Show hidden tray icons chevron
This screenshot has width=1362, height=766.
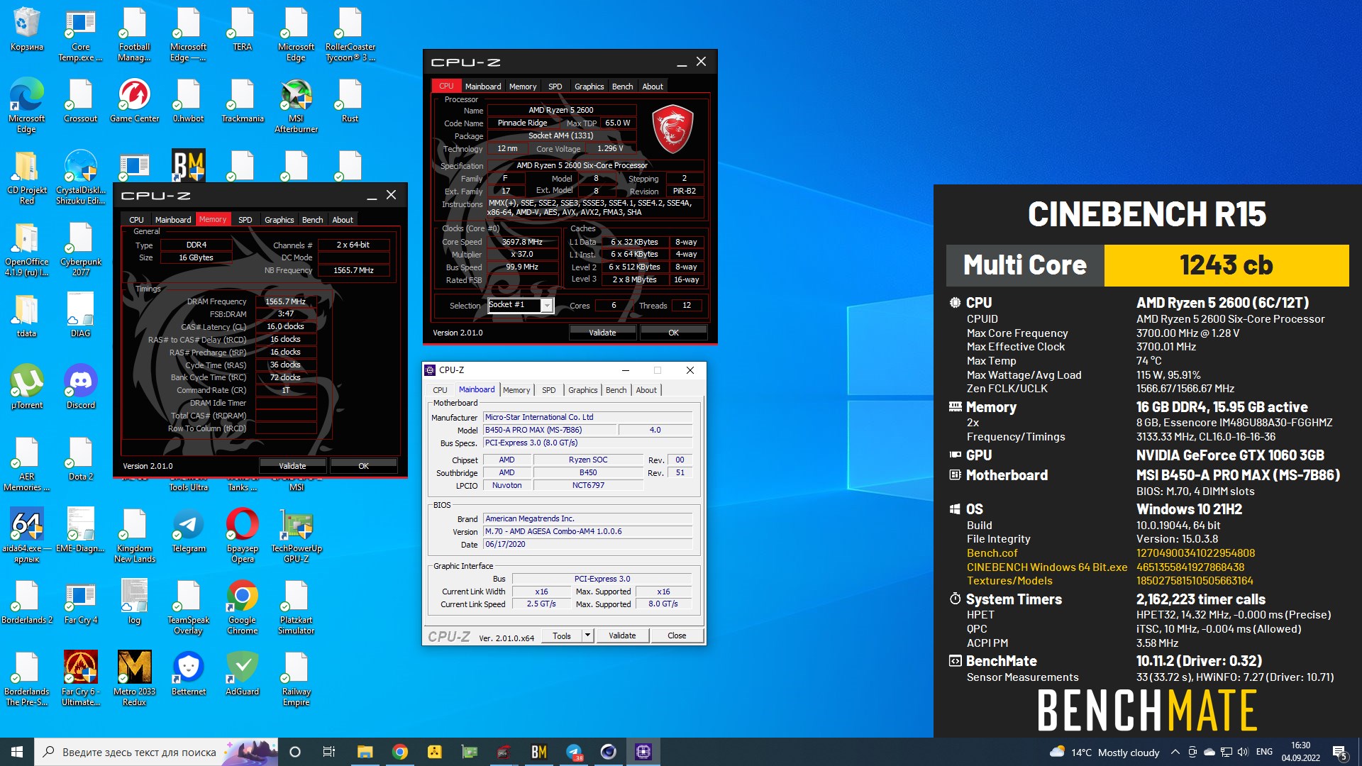1175,752
